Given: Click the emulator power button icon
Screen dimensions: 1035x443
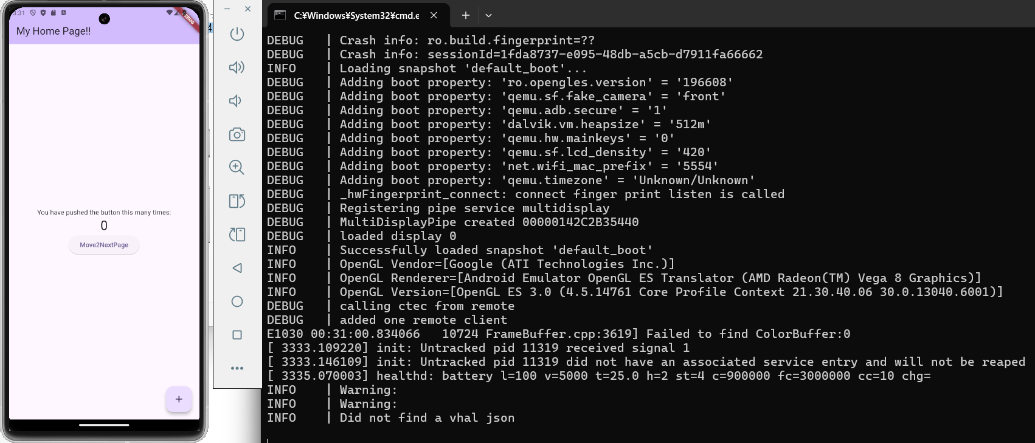Looking at the screenshot, I should (237, 34).
